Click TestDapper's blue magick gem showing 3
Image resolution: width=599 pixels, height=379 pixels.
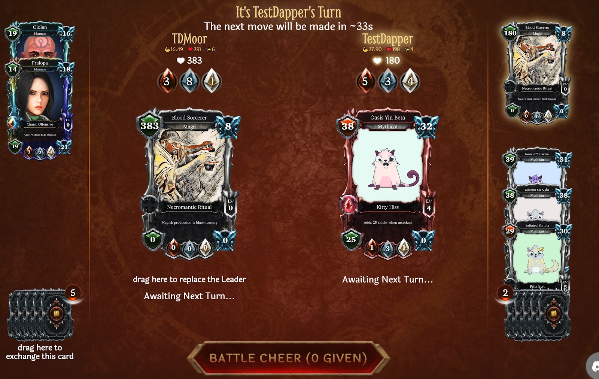tap(388, 81)
